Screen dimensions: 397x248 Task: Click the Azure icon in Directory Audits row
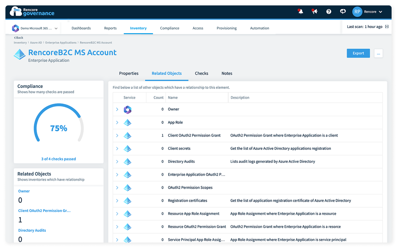click(127, 162)
